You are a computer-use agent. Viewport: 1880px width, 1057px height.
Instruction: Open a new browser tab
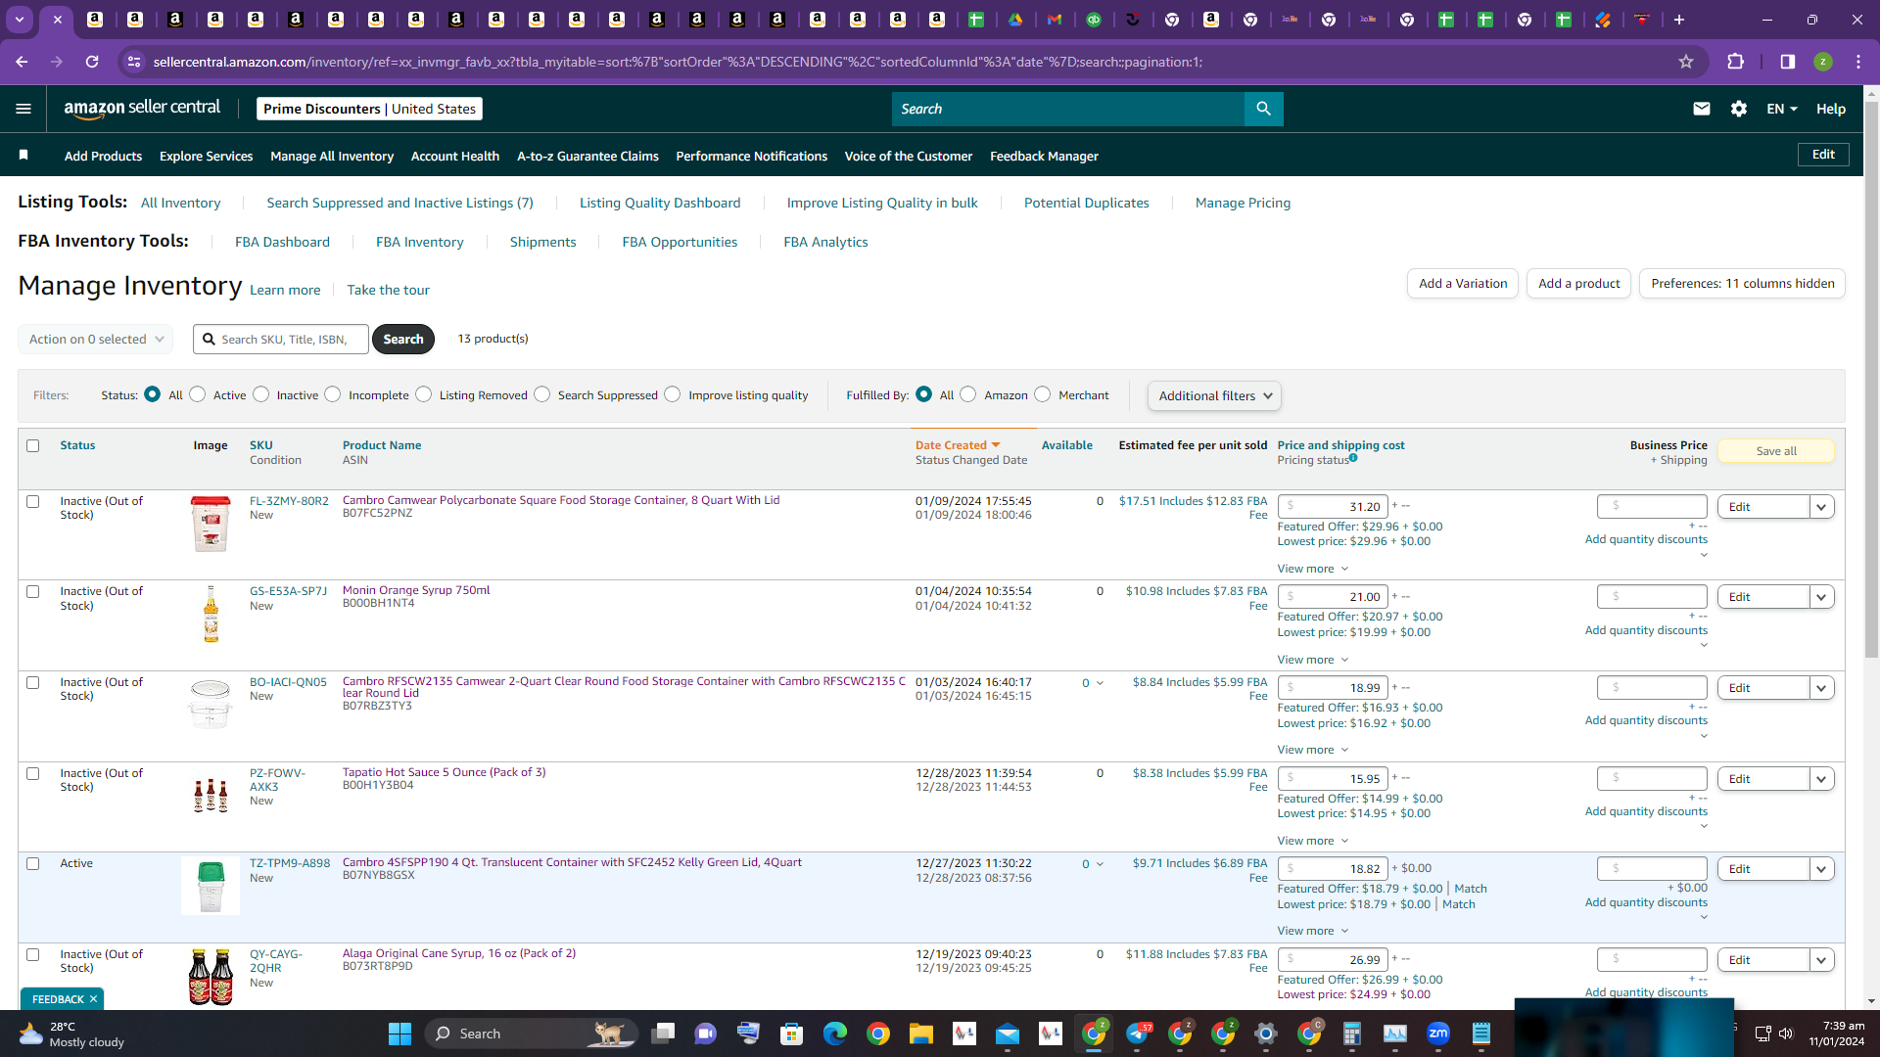click(1679, 20)
